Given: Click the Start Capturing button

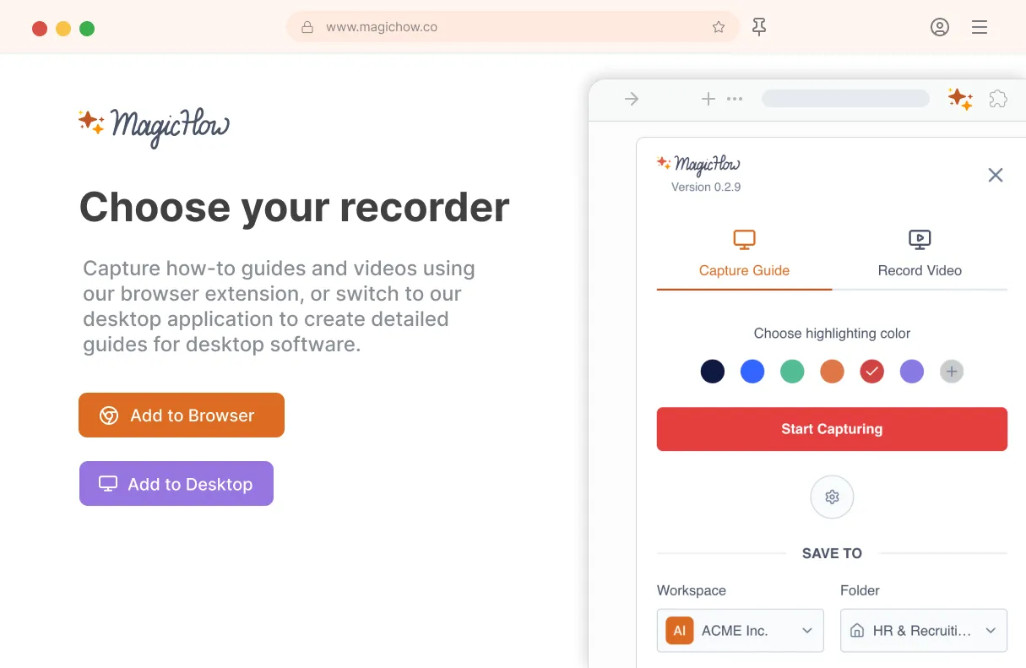Looking at the screenshot, I should pos(832,429).
